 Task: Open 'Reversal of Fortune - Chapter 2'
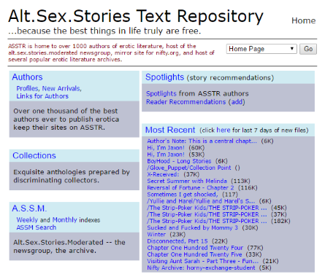[x=191, y=188]
